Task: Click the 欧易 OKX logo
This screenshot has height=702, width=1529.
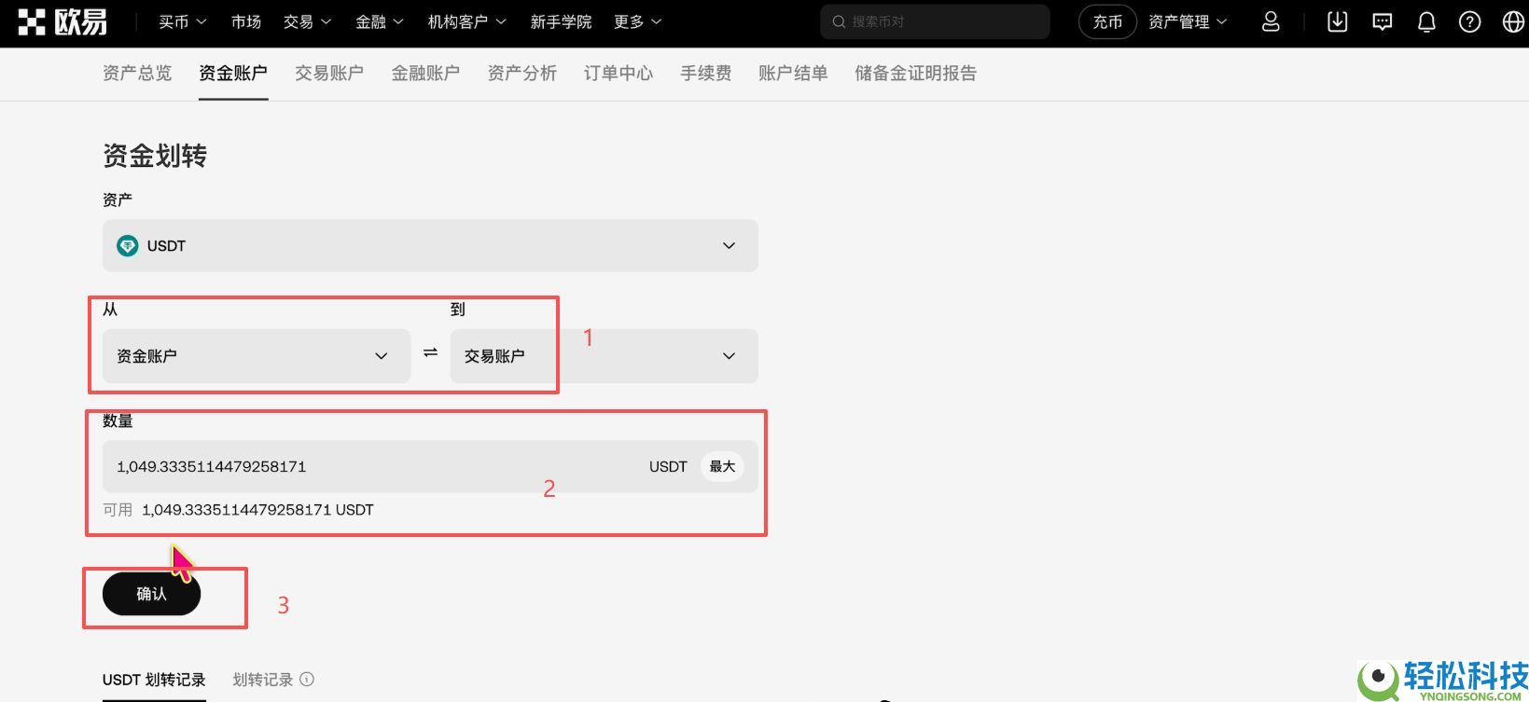Action: (63, 21)
